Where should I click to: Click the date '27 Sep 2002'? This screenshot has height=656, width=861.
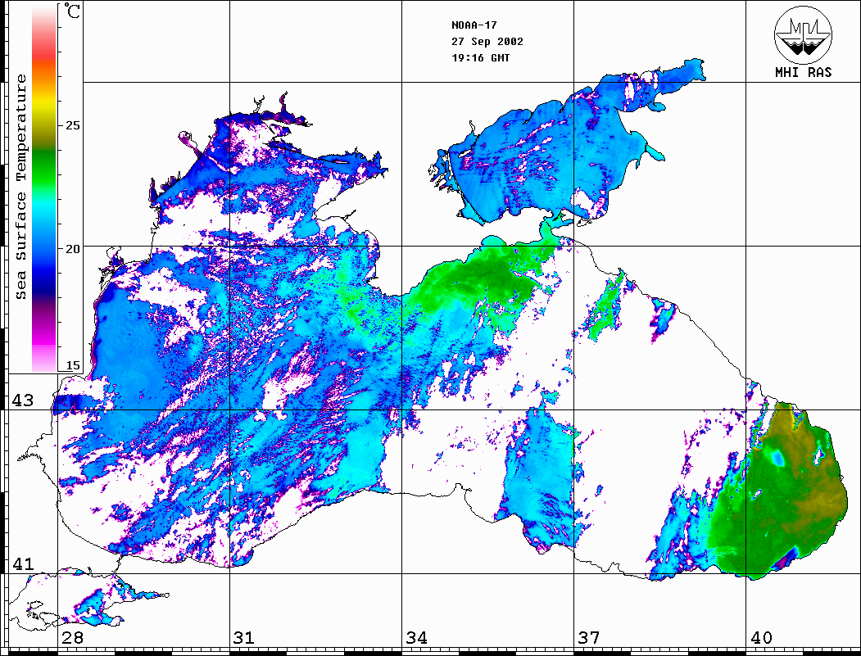487,42
